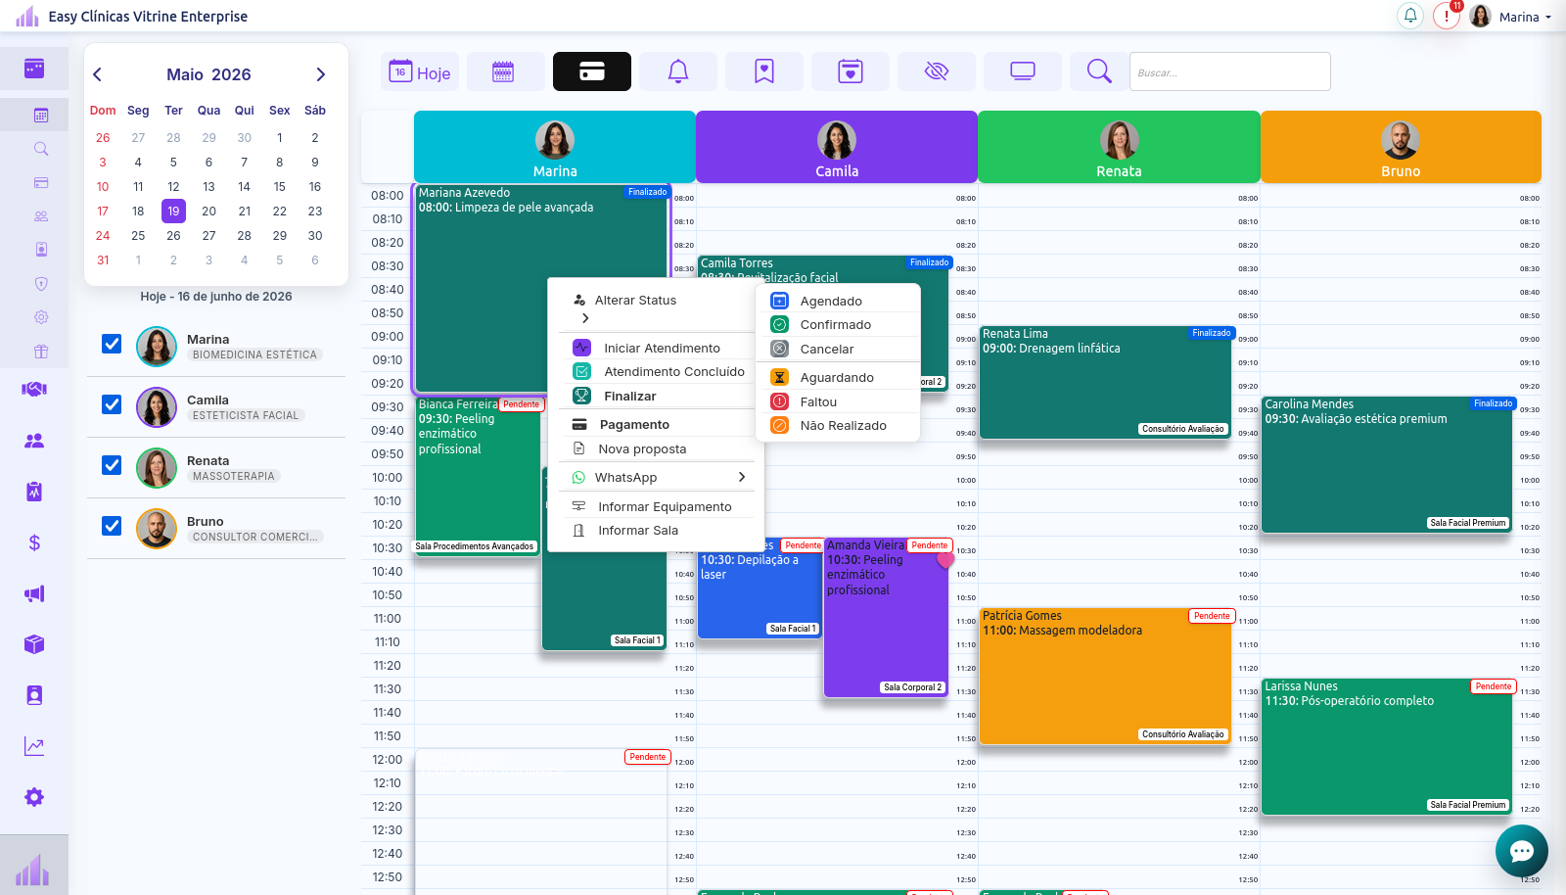Uncheck the Bruno professional checkbox

[x=112, y=526]
